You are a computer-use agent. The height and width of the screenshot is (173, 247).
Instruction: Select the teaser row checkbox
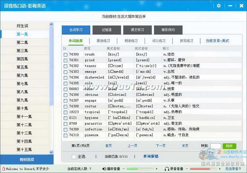[65, 66]
